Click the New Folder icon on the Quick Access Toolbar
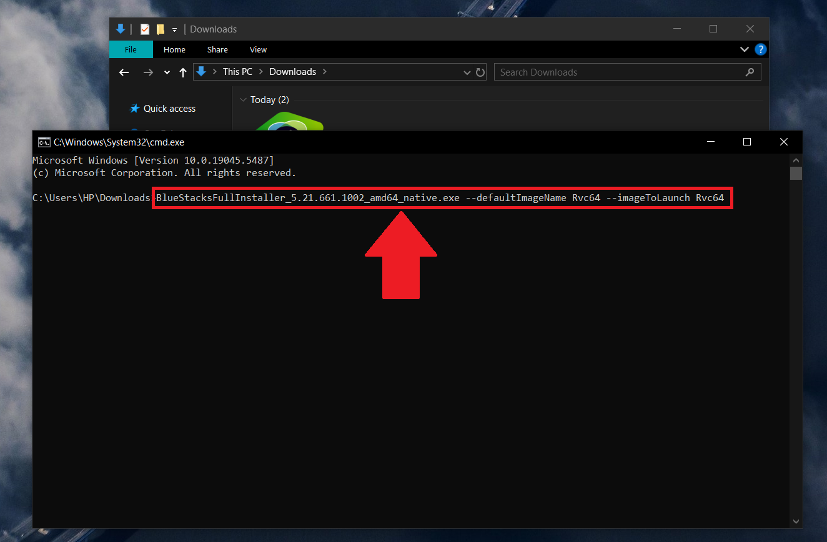The width and height of the screenshot is (827, 542). (x=161, y=29)
